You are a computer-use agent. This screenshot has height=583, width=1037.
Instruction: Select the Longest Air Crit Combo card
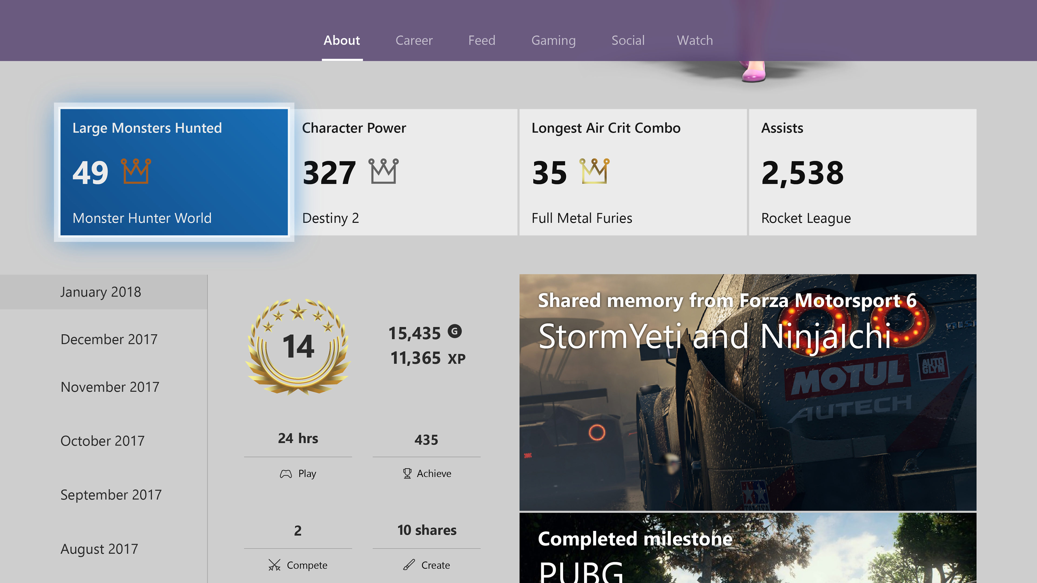(x=633, y=172)
